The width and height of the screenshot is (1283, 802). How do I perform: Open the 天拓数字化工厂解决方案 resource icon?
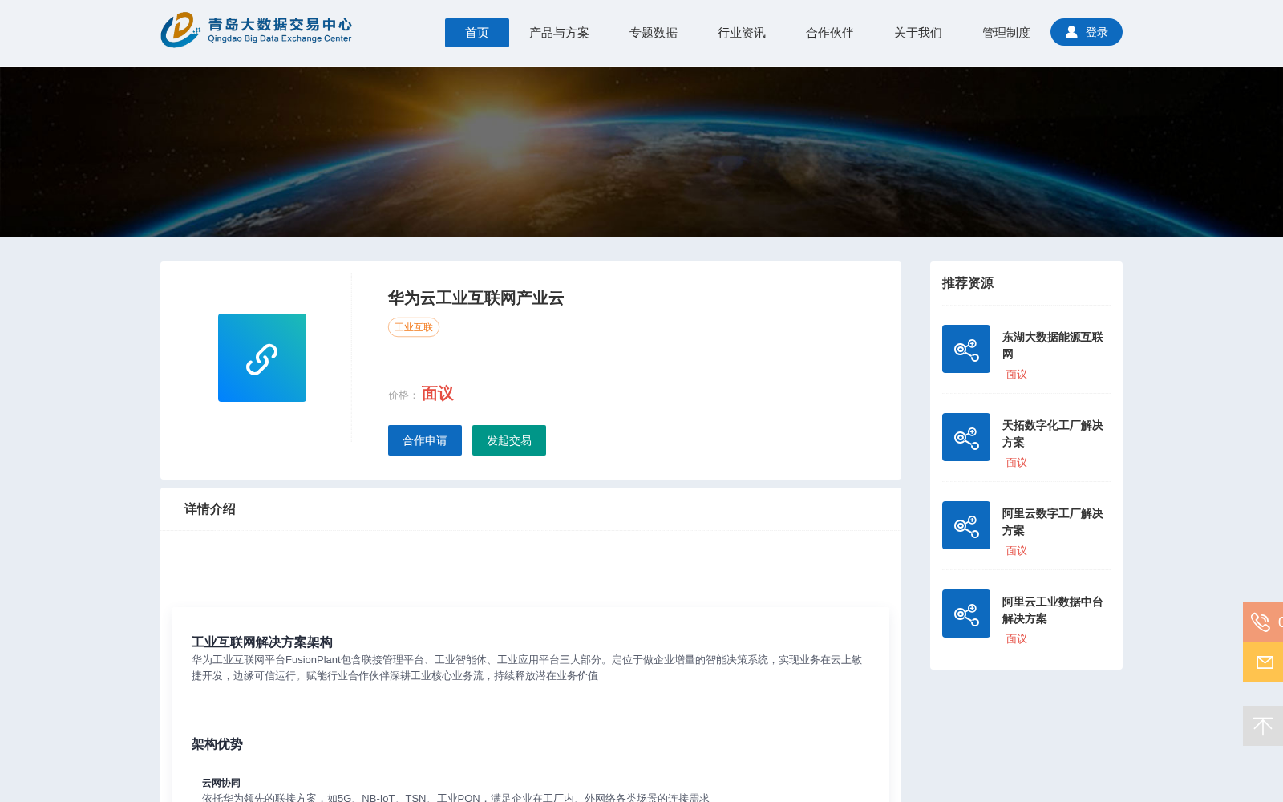966,437
